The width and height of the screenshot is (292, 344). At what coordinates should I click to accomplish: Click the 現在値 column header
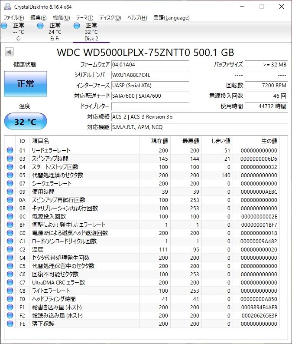point(155,141)
